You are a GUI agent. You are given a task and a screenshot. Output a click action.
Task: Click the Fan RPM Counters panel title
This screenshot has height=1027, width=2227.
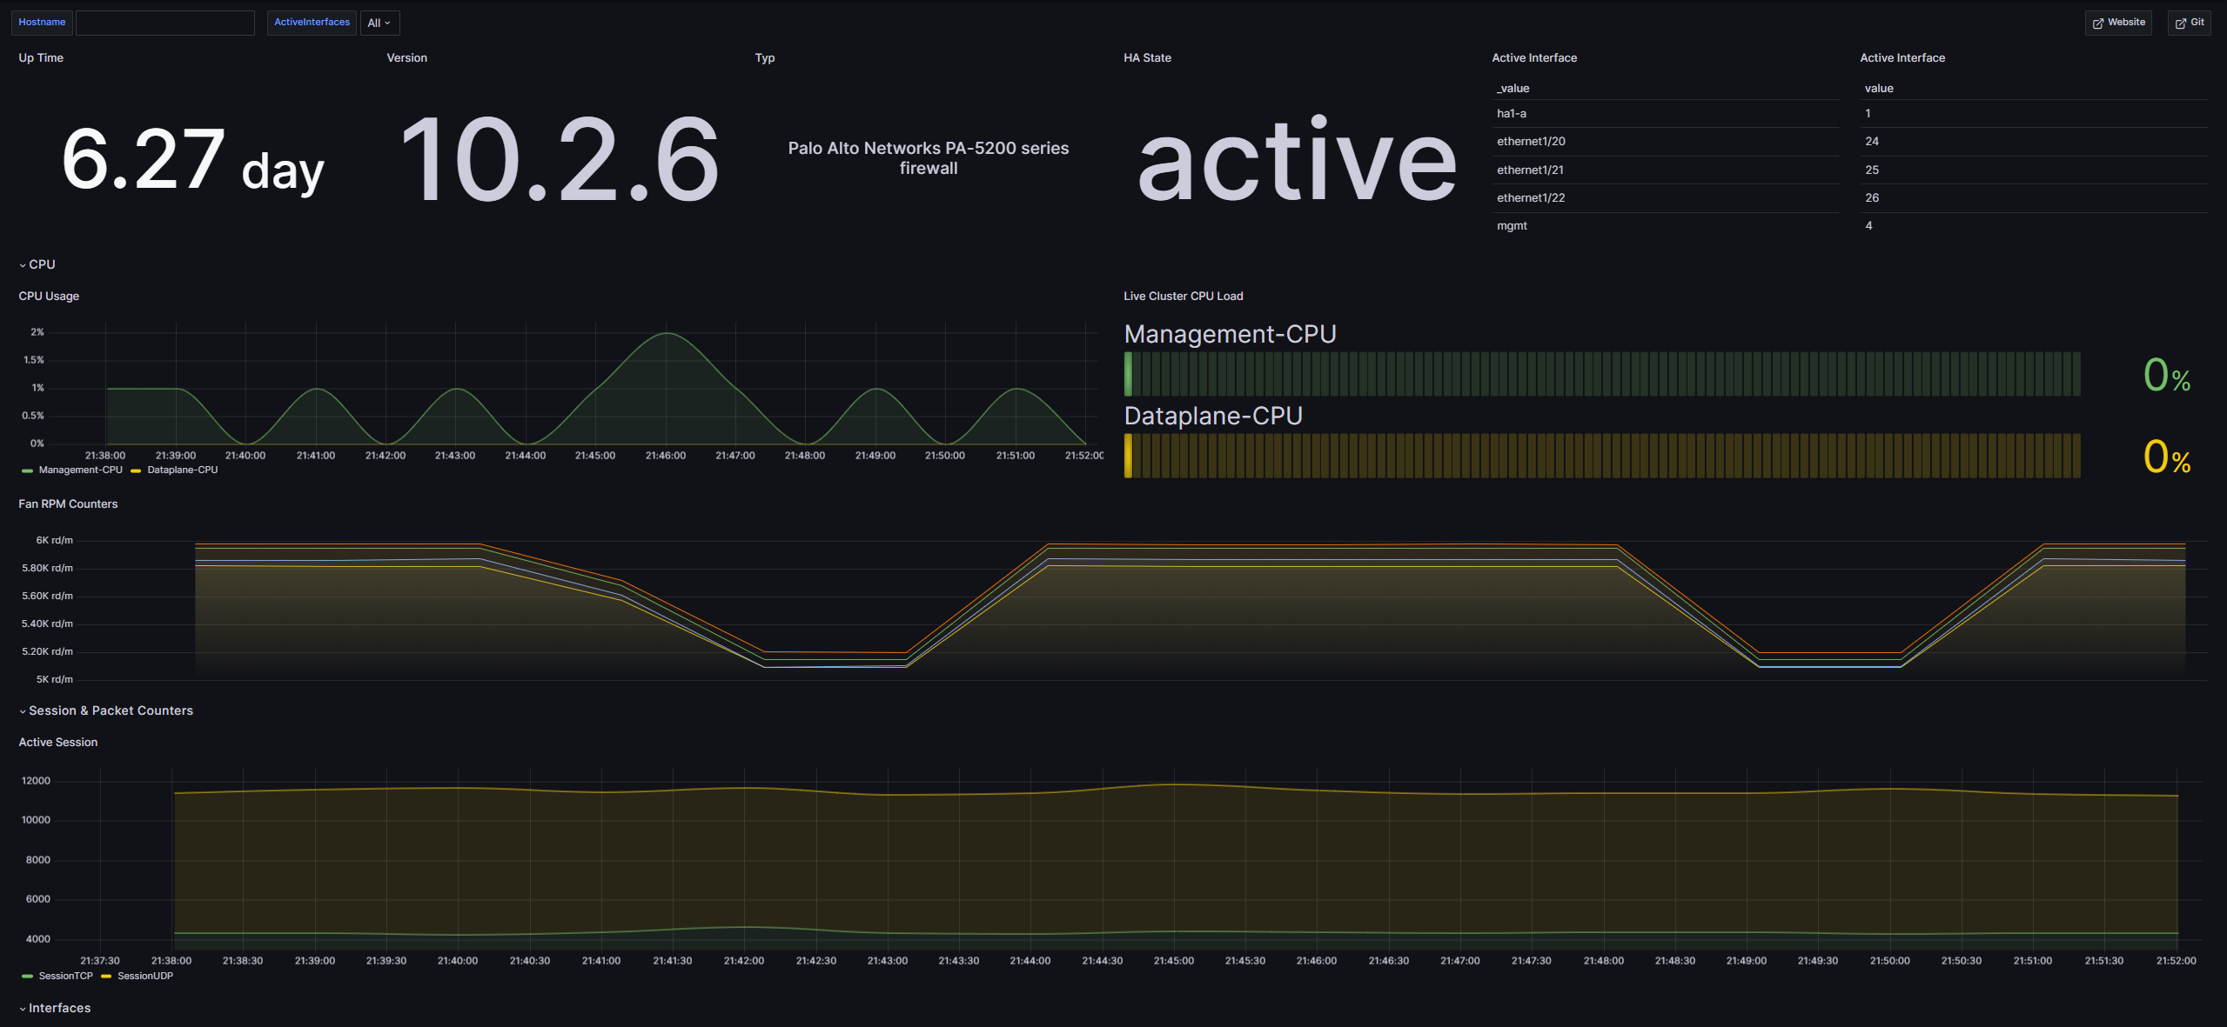coord(68,503)
